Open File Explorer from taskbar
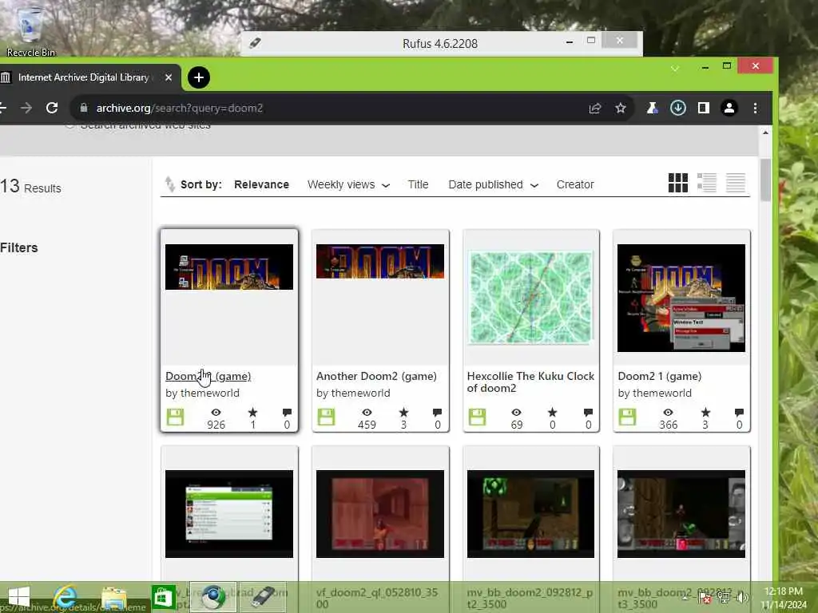This screenshot has height=613, width=818. coord(113,597)
